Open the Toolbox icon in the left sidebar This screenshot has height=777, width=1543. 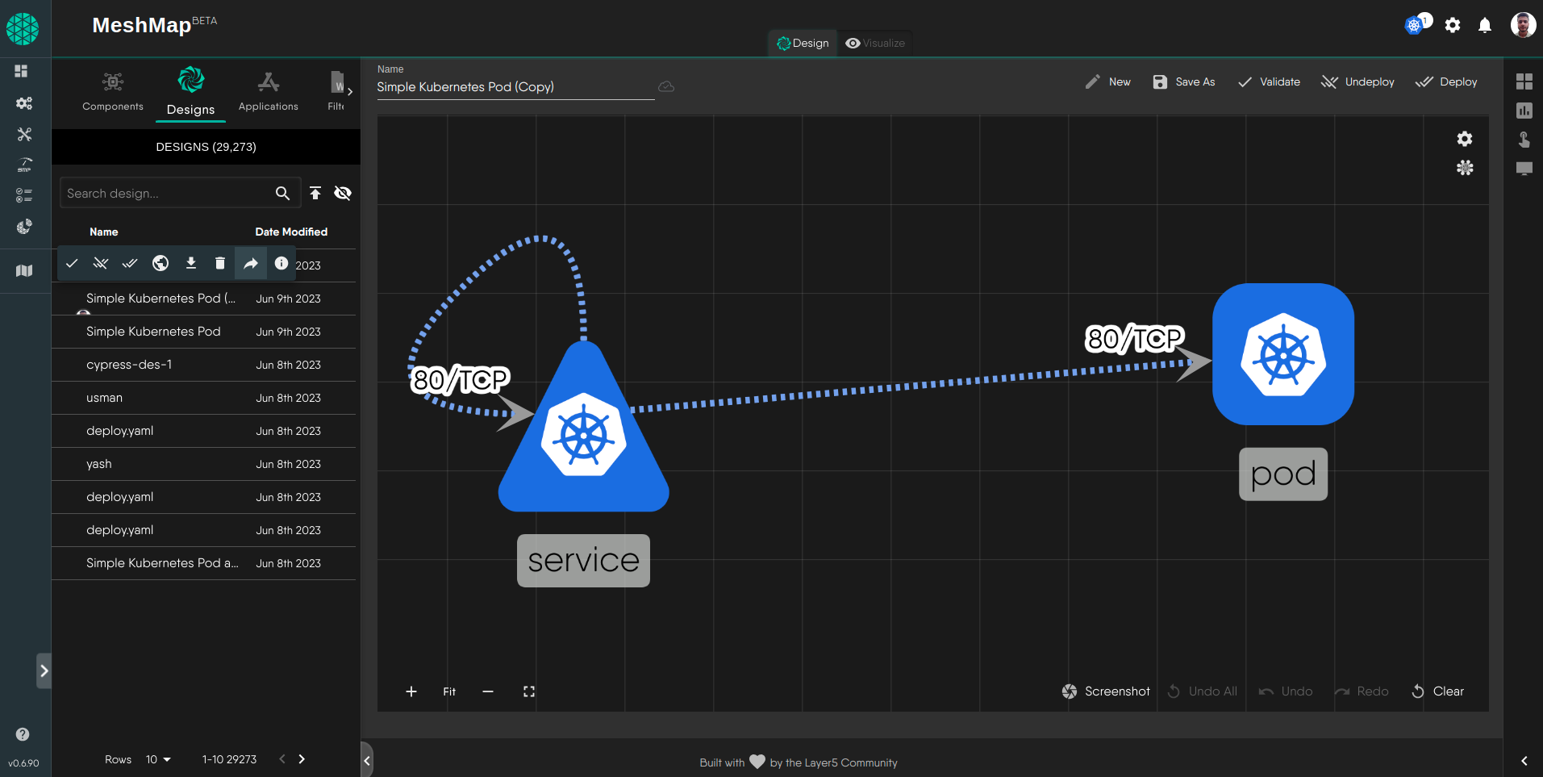point(24,134)
